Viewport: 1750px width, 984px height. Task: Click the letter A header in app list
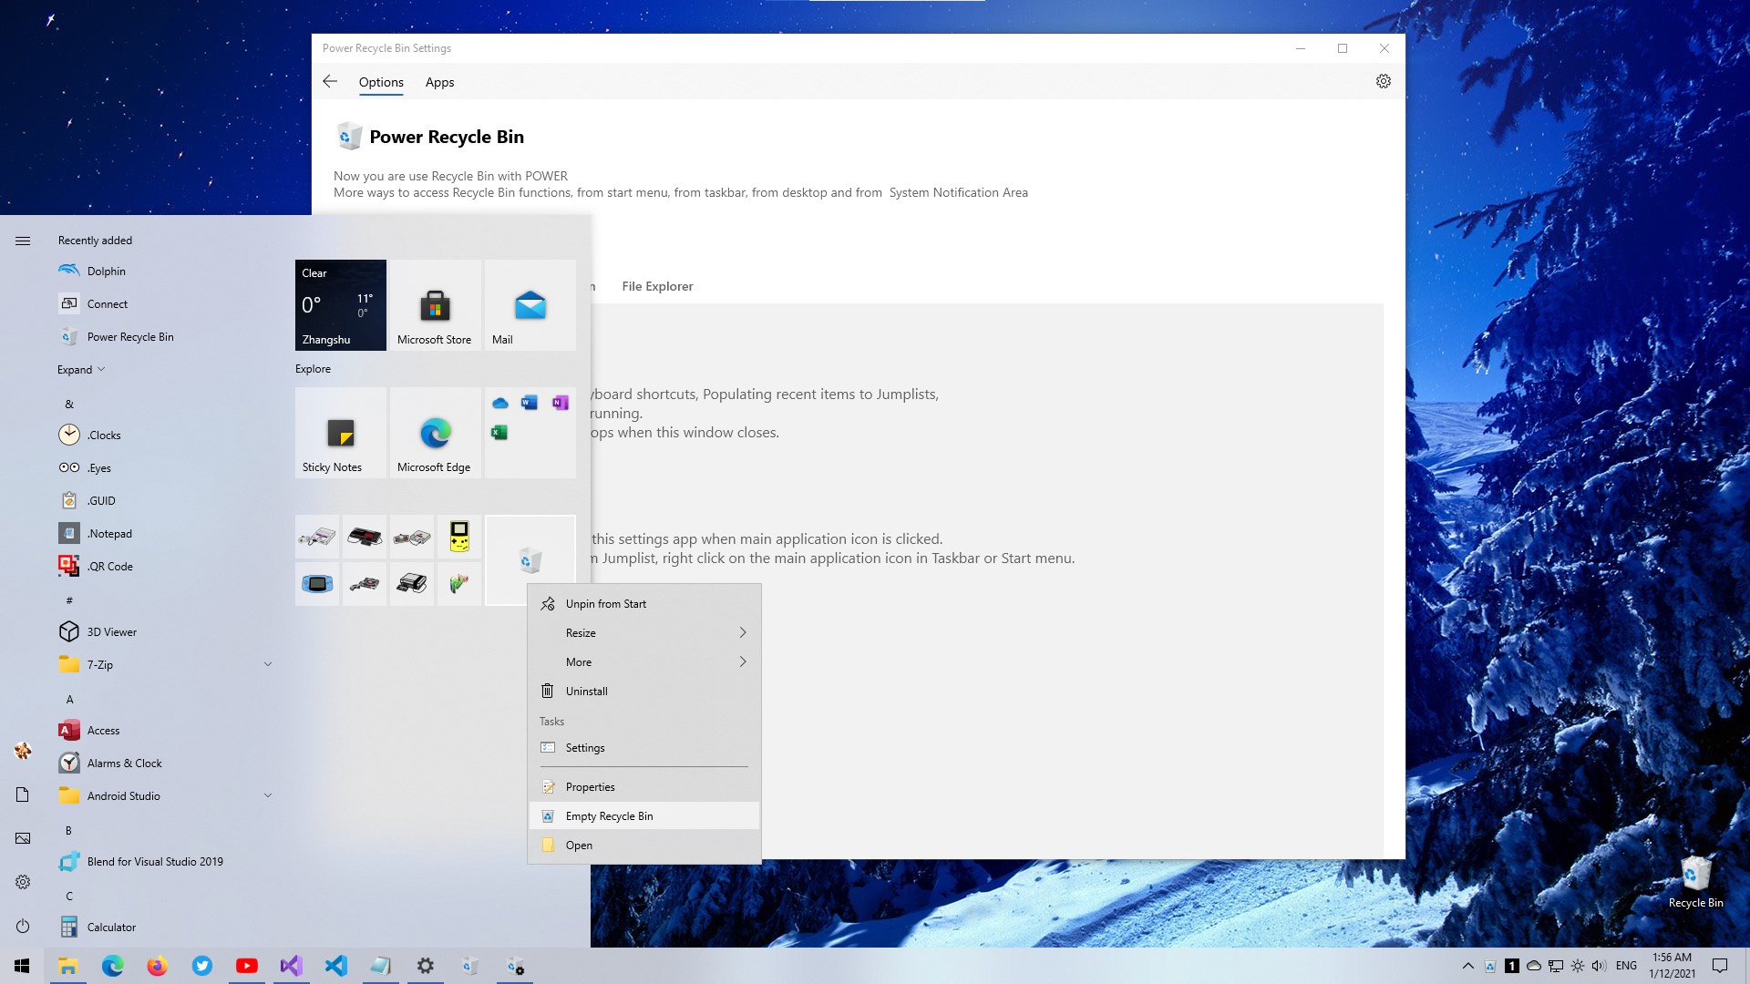[x=69, y=700]
